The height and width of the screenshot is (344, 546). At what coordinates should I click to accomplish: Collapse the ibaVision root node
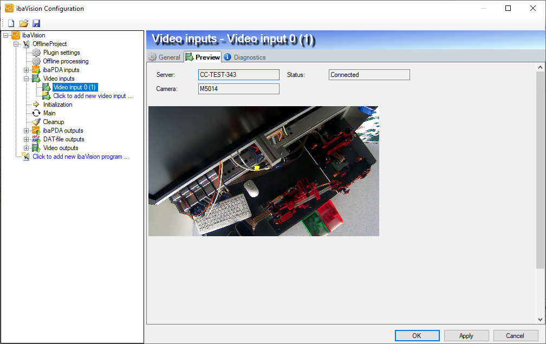[5, 35]
